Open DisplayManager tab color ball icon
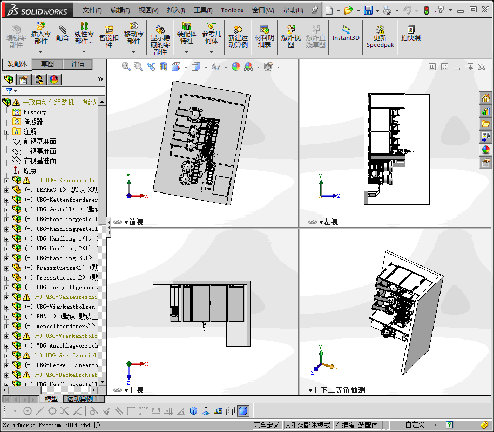Screen dimensions: 494x432 (x=54, y=79)
